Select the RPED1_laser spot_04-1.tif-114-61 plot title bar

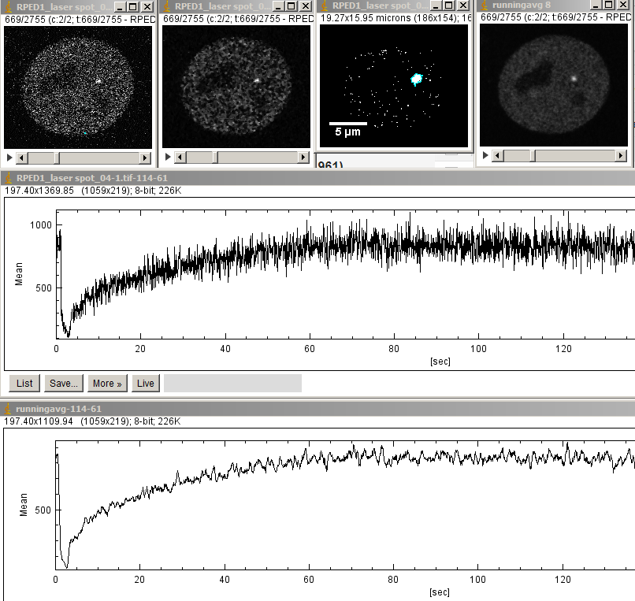click(x=315, y=178)
